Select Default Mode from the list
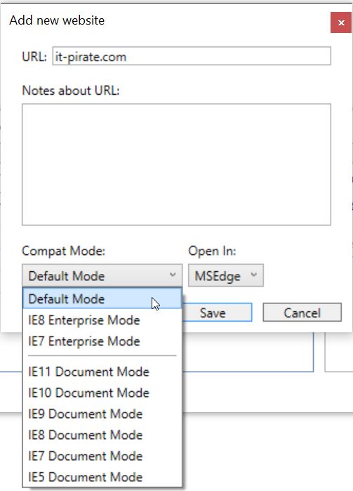The height and width of the screenshot is (491, 353). (x=102, y=299)
